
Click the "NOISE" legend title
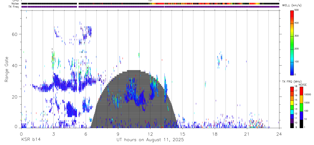tap(303, 85)
